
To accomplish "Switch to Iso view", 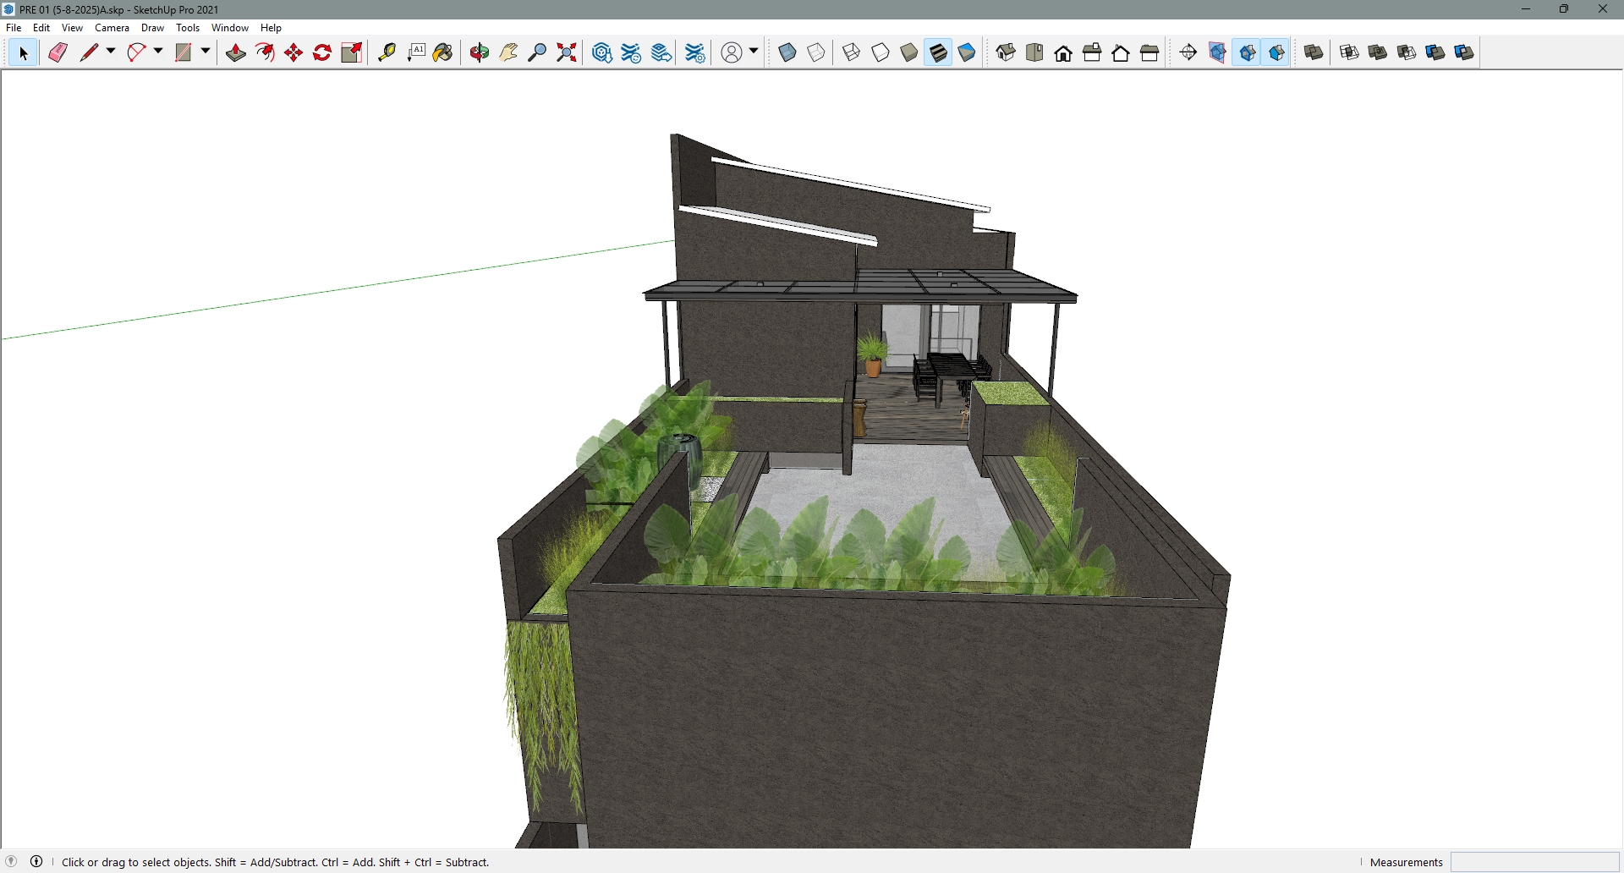I will pos(1006,52).
